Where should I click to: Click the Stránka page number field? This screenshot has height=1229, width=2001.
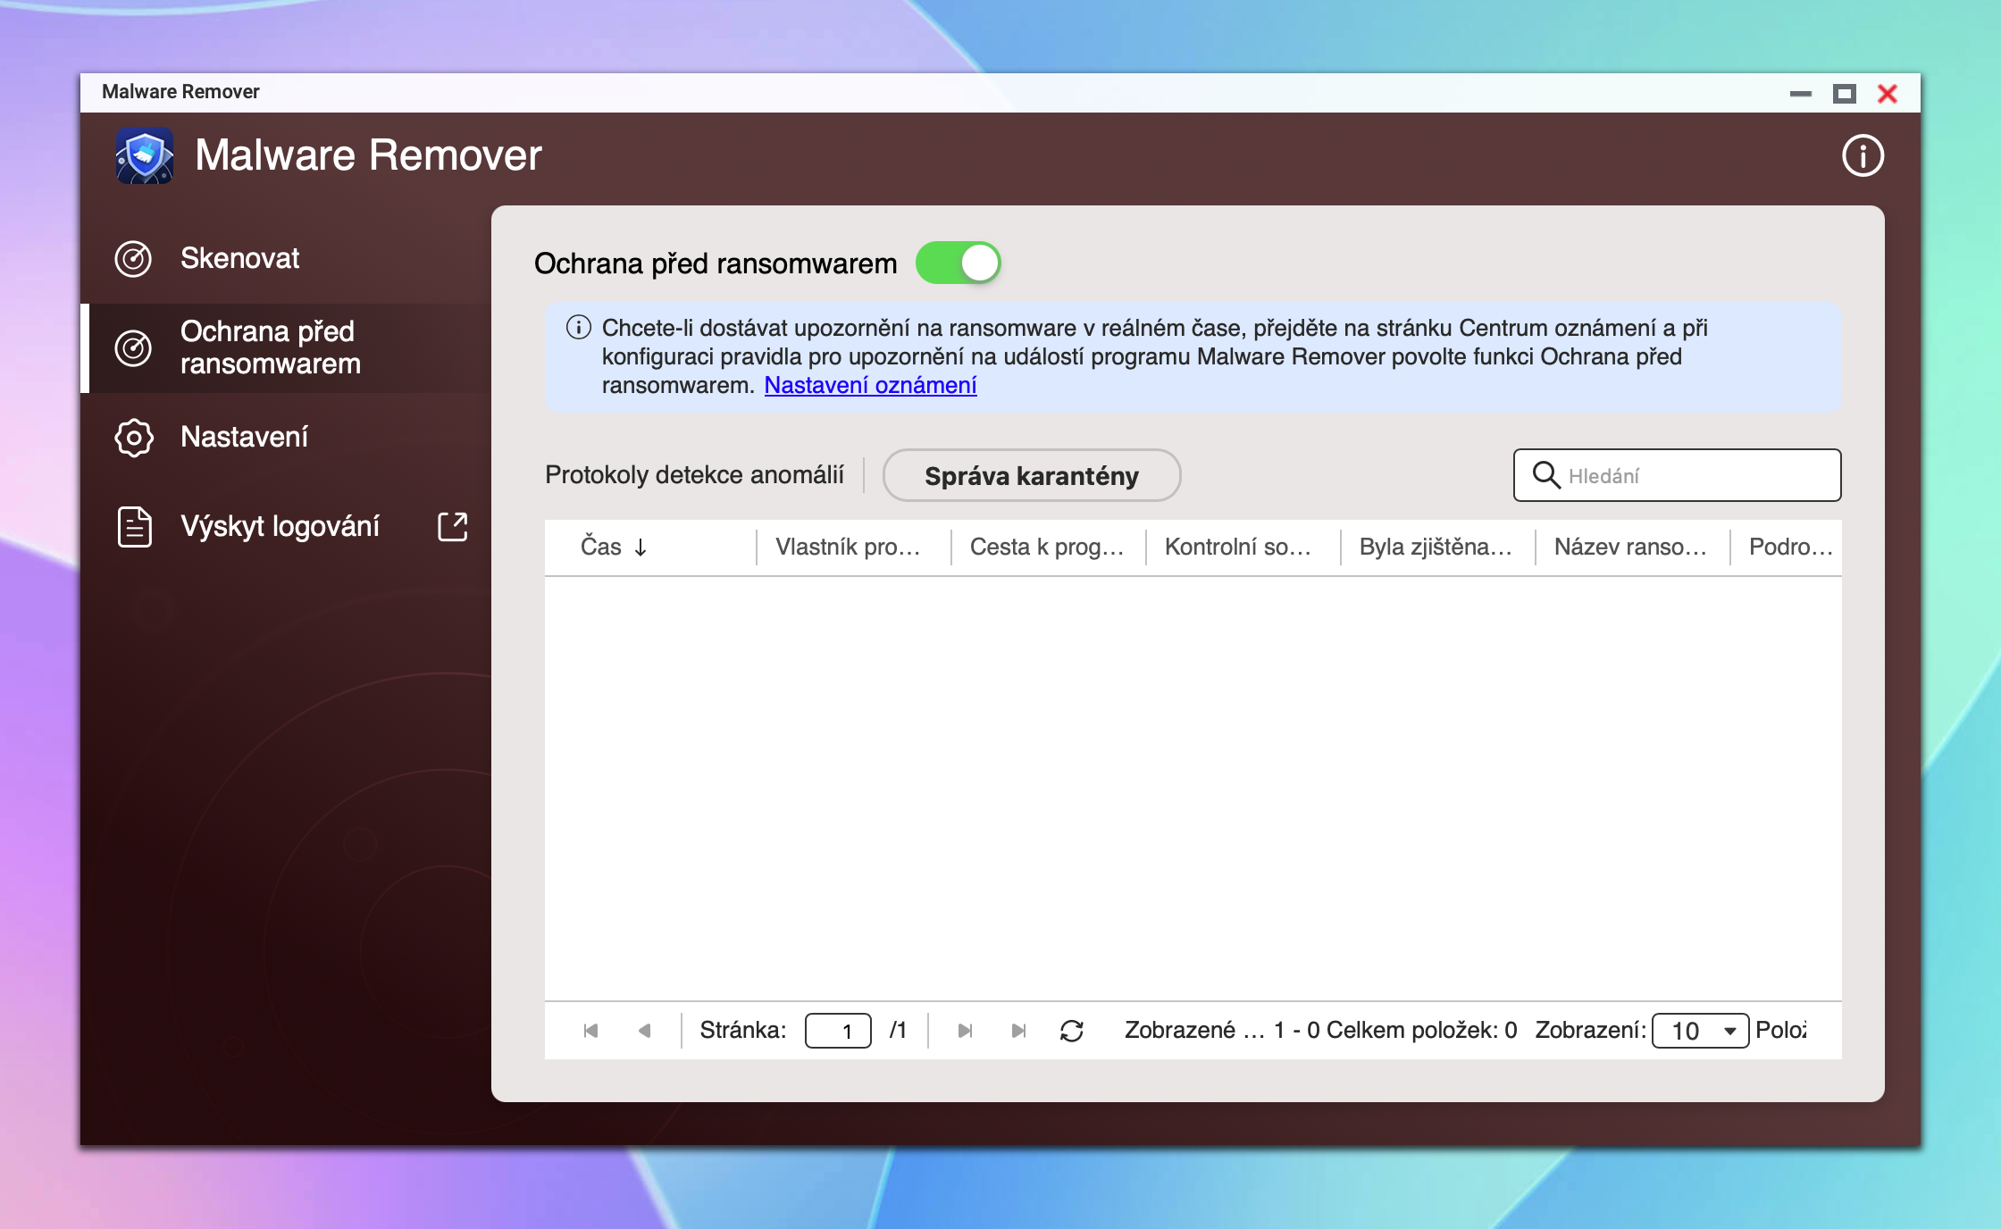[838, 1031]
